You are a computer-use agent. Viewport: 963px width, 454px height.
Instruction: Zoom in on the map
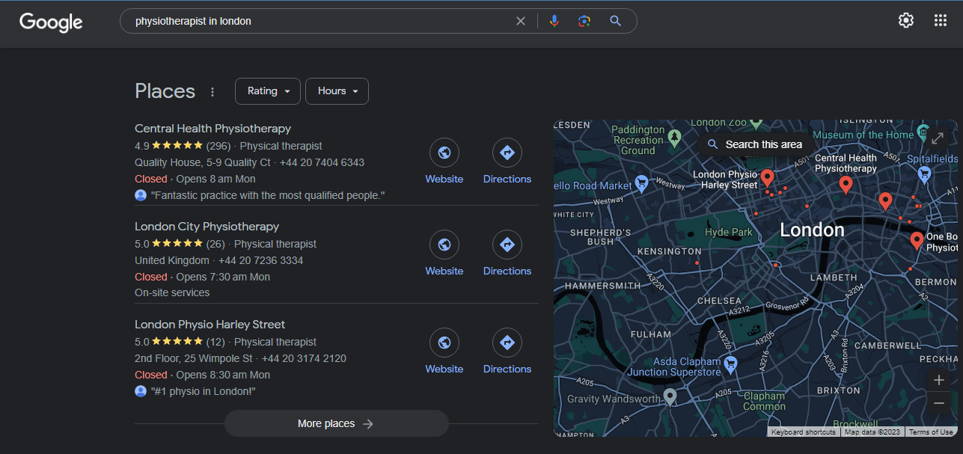939,380
